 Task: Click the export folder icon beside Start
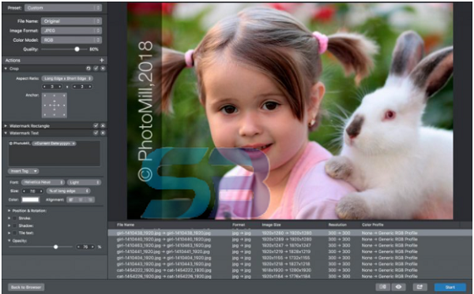[419, 287]
